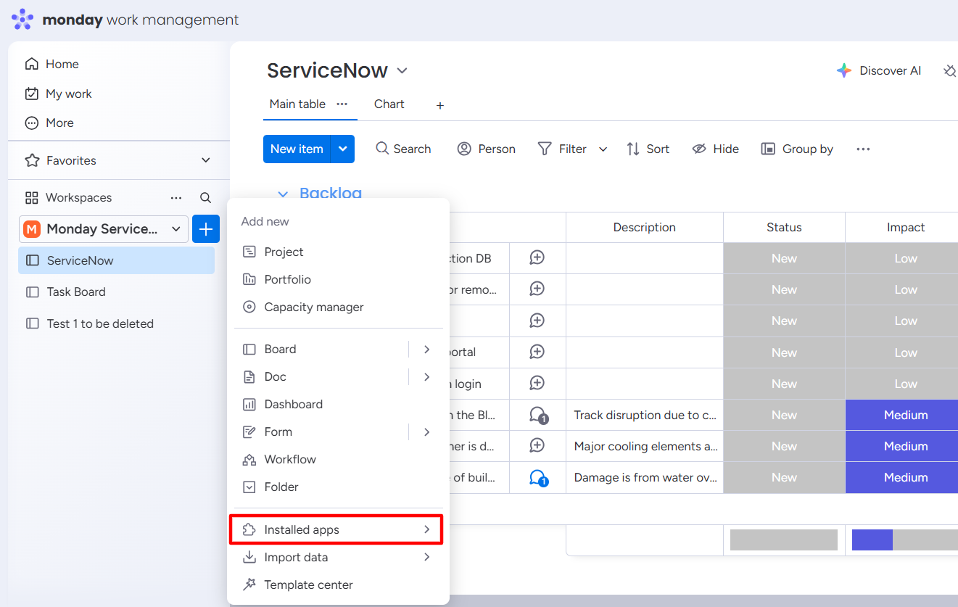Click the Description column header
The width and height of the screenshot is (958, 607).
(645, 227)
